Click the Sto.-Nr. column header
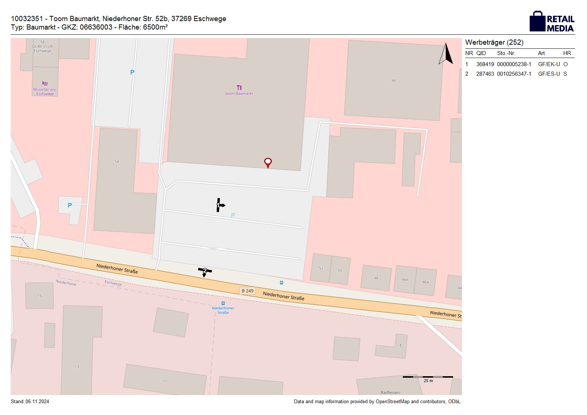 506,53
